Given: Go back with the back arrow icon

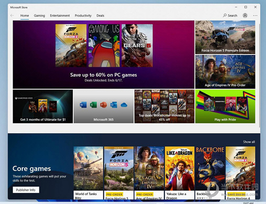Looking at the screenshot, I should tap(12, 15).
